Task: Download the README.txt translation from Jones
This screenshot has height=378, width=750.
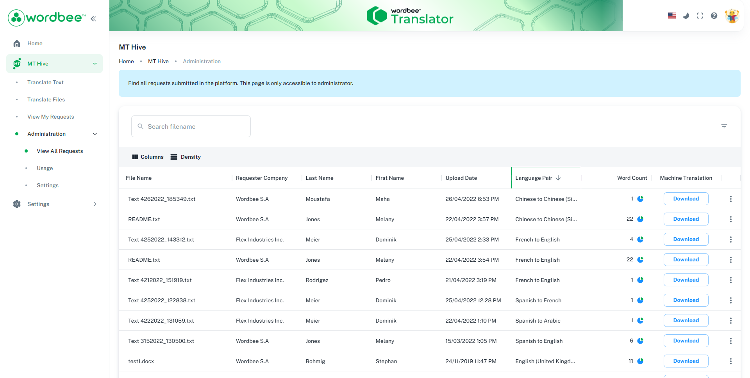Action: tap(686, 219)
